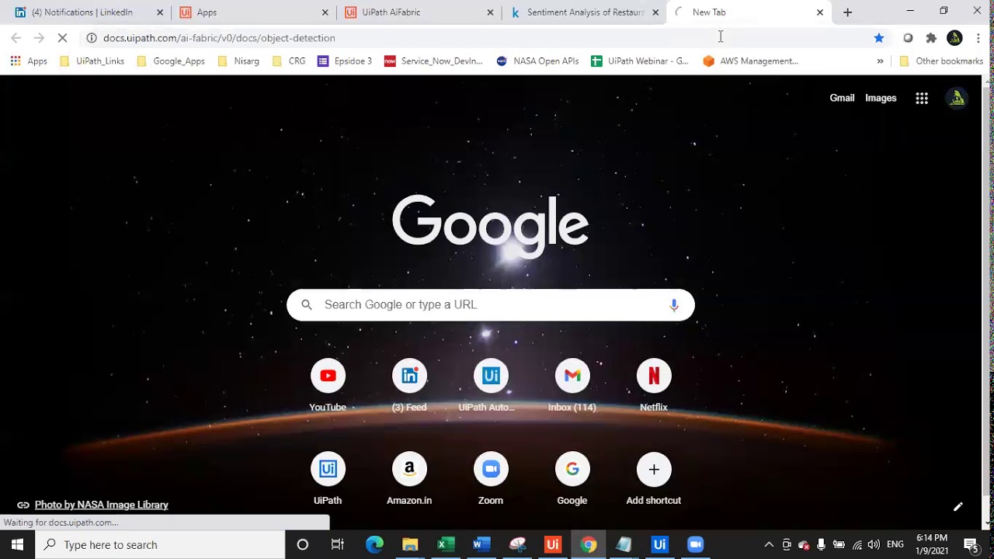Open the Gmail link
Viewport: 994px width, 559px height.
[x=842, y=98]
